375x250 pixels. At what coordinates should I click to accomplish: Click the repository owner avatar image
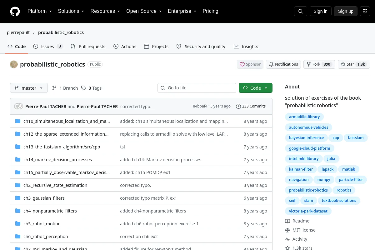pos(14,64)
